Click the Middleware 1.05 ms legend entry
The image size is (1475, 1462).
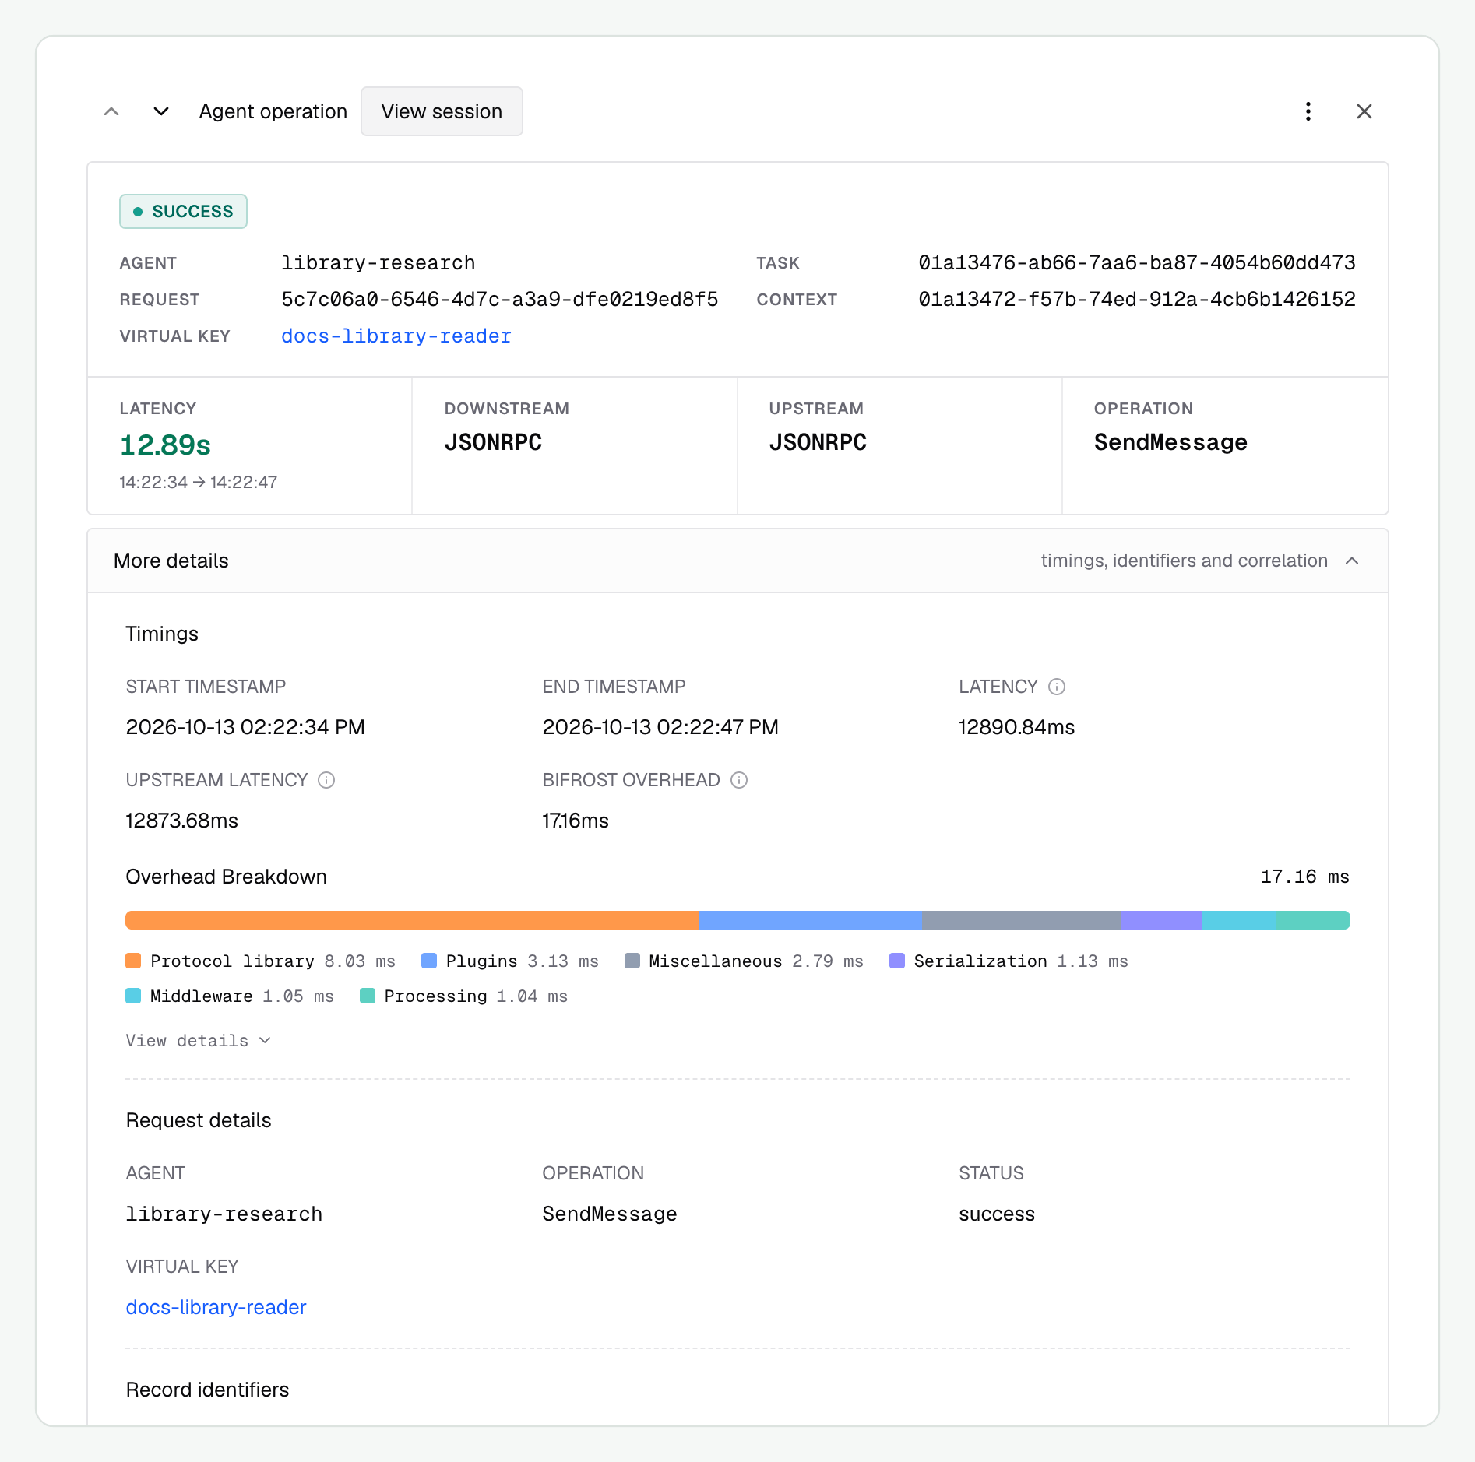click(x=230, y=996)
